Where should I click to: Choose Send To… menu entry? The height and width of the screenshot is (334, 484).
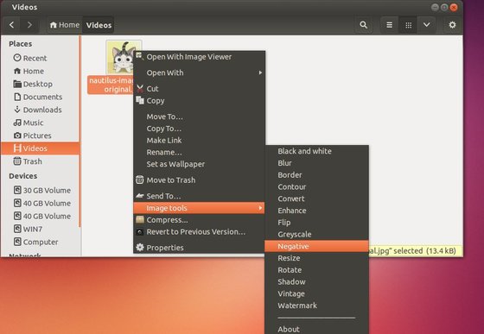click(199, 196)
